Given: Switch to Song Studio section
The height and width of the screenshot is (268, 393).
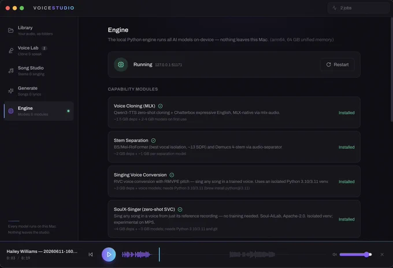Looking at the screenshot, I should (39, 71).
